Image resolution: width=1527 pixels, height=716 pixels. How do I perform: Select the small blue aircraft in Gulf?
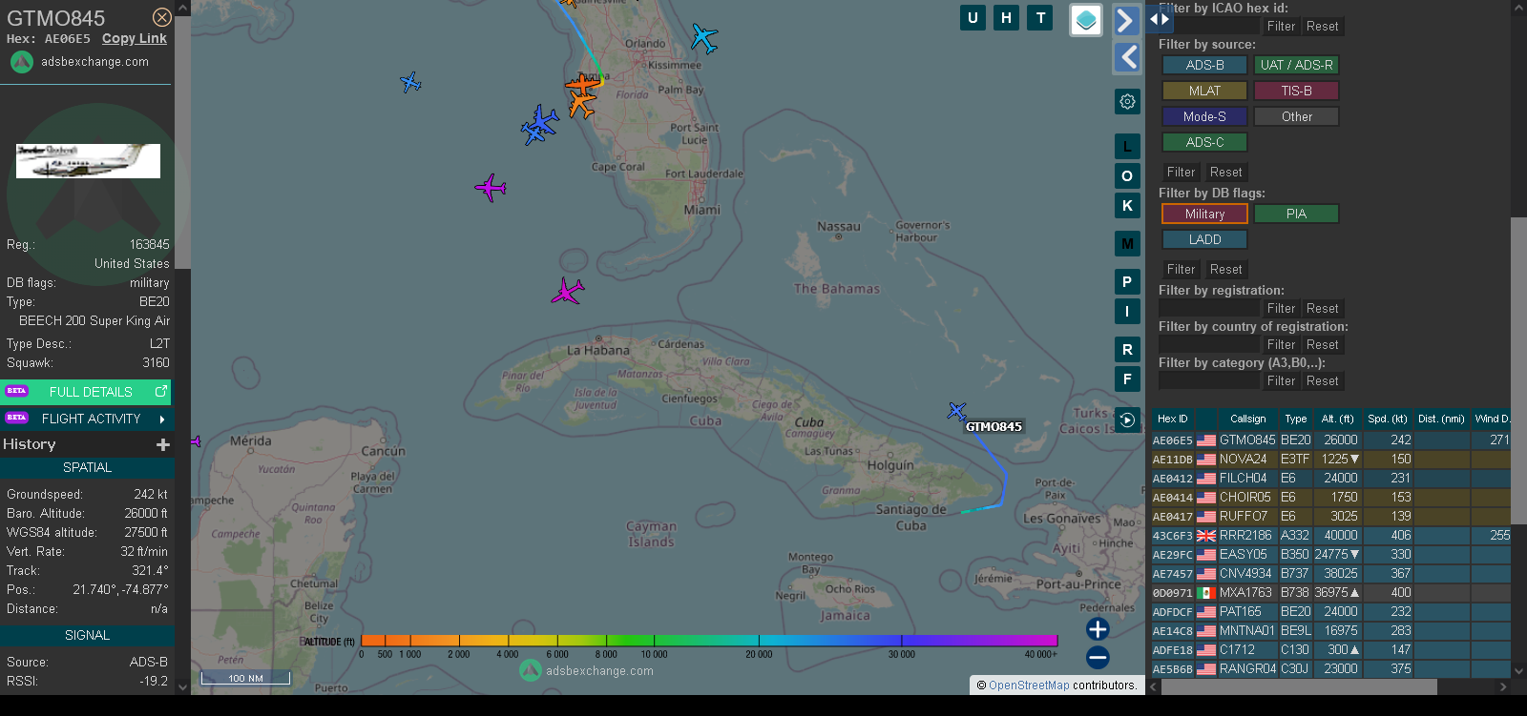click(x=410, y=83)
